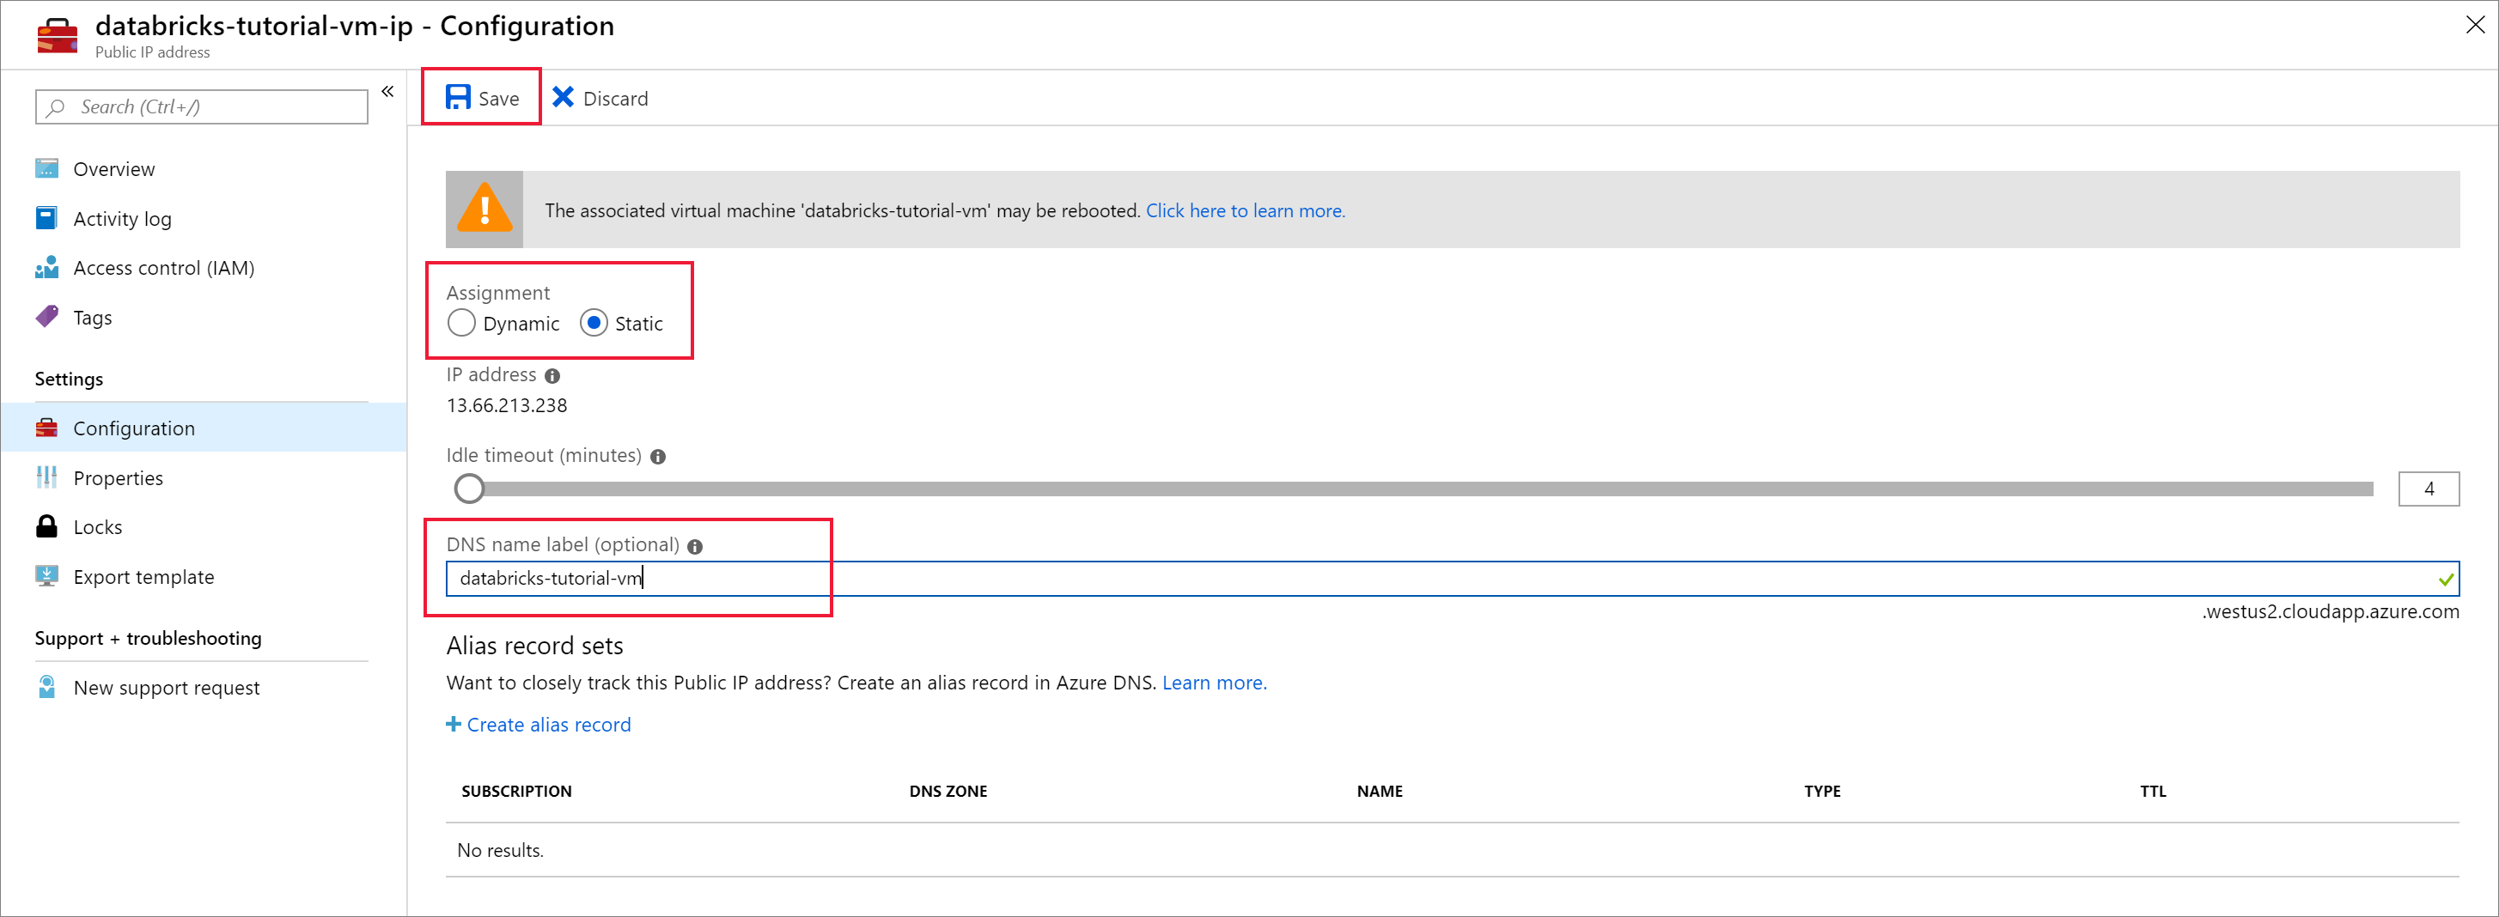Open Access control (IAM) settings
Screen dimensions: 2499x917
pos(163,268)
